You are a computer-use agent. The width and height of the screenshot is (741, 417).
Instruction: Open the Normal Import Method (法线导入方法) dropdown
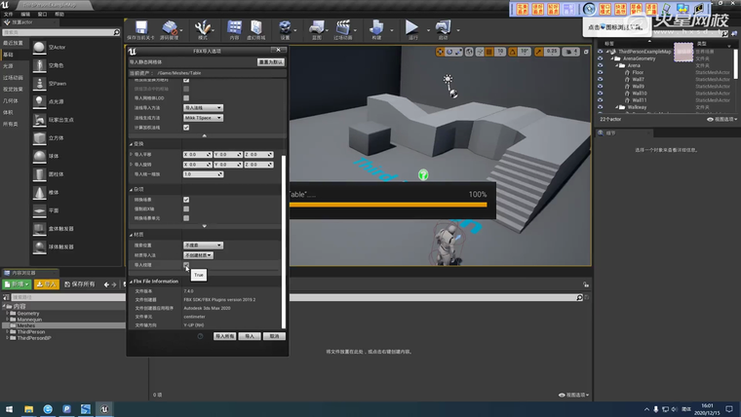(203, 108)
